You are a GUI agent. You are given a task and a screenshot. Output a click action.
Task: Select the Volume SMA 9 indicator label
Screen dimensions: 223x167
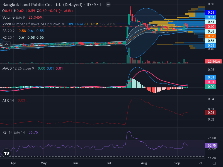click(13, 18)
